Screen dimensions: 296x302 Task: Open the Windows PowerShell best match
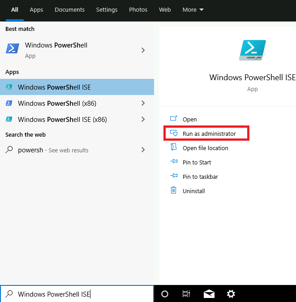tap(77, 50)
